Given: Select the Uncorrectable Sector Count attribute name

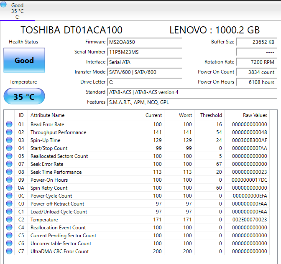Looking at the screenshot, I should pos(61,244).
